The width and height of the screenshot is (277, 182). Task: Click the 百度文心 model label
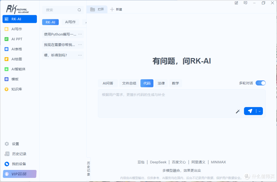179,162
